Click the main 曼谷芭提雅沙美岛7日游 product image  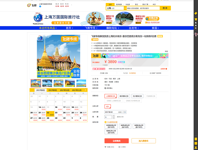[x=59, y=57]
